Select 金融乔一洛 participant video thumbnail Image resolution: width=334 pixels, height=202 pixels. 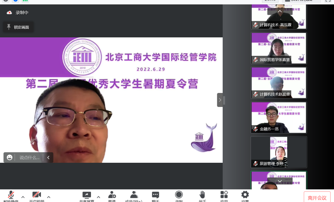click(279, 117)
